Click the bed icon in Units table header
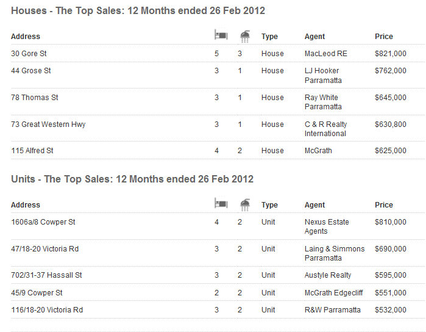Image resolution: width=426 pixels, height=332 pixels. 221,204
